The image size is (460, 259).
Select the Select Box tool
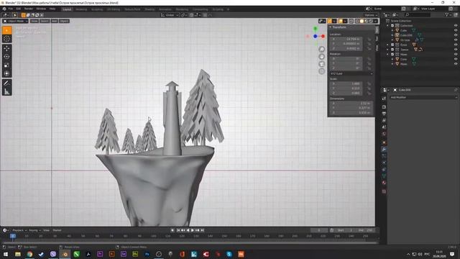point(6,30)
